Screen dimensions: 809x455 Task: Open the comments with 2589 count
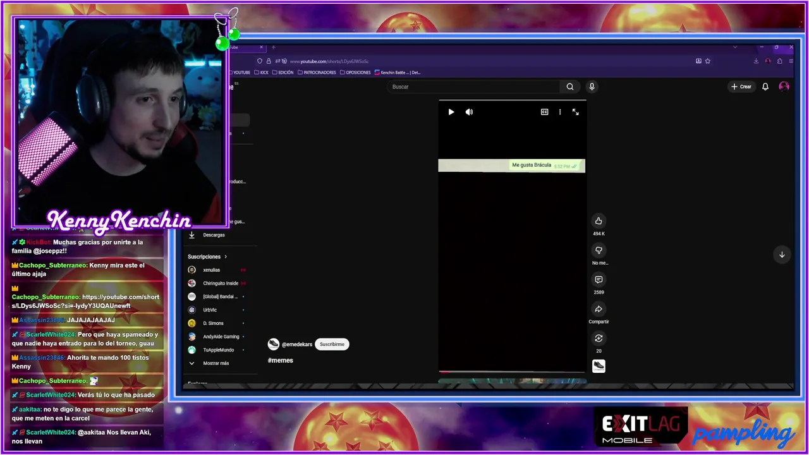click(x=599, y=279)
